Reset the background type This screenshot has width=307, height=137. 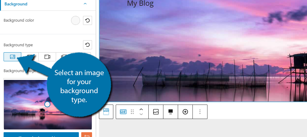[x=87, y=45]
